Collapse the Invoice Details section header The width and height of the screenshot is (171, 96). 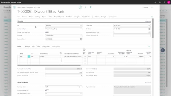point(23,82)
